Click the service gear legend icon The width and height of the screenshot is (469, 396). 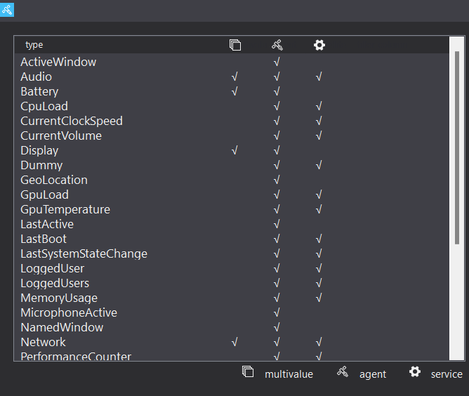(415, 371)
